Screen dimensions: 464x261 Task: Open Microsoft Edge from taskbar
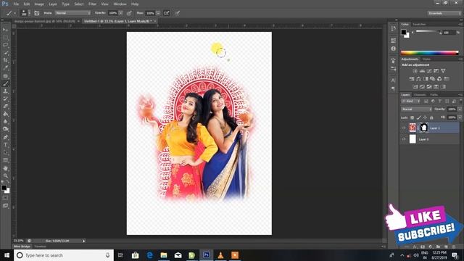(x=150, y=255)
